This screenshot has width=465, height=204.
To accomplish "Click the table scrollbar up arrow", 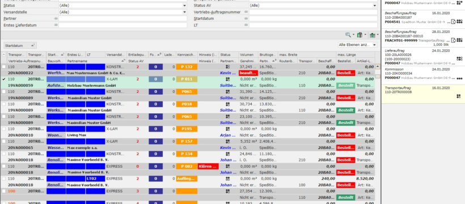I will [378, 66].
